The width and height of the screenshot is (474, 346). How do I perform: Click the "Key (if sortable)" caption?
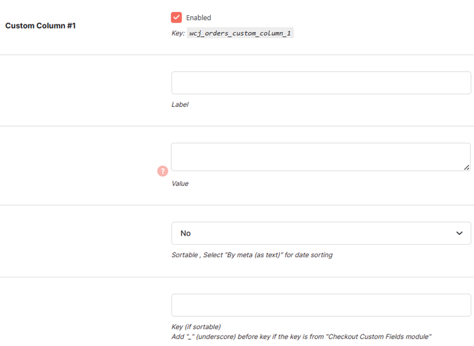click(x=196, y=327)
